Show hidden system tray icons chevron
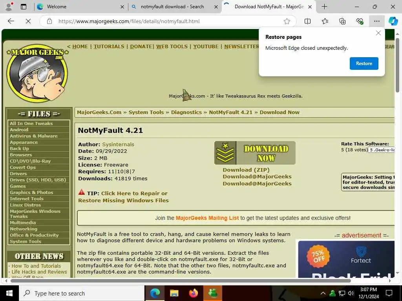 click(x=323, y=293)
